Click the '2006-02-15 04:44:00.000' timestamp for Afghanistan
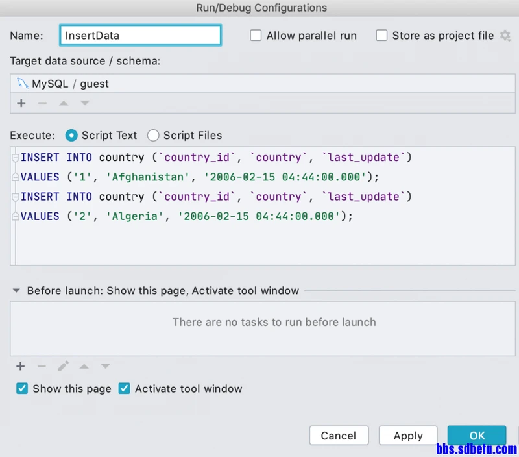The height and width of the screenshot is (457, 519). tap(285, 177)
